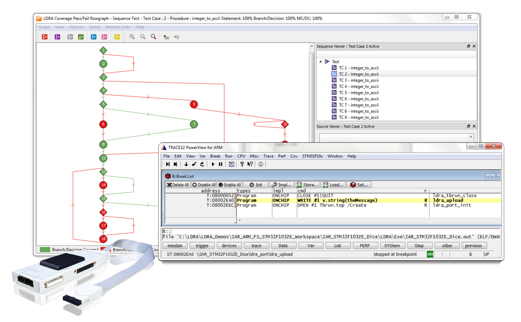Zoom in on the flowgraph
This screenshot has height=322, width=521.
(132, 37)
